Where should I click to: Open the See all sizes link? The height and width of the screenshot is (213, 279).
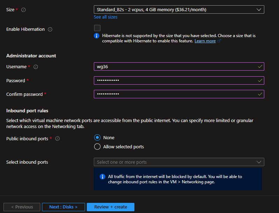coord(105,17)
